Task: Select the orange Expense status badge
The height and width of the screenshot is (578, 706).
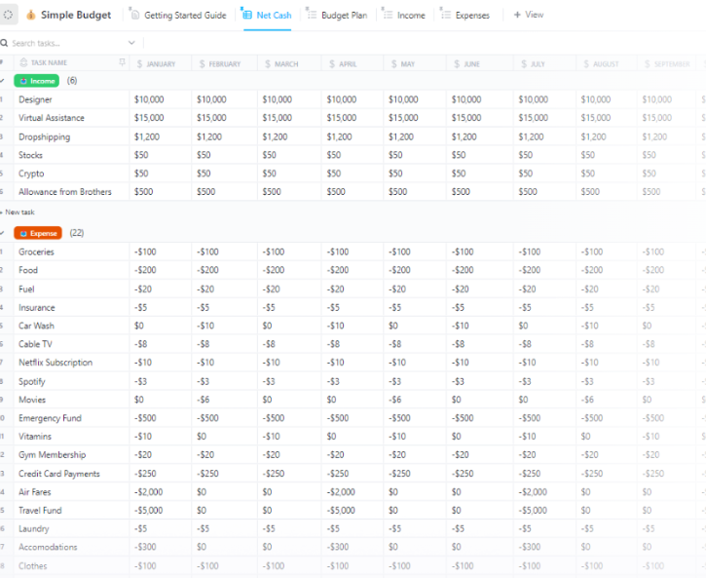Action: 38,233
